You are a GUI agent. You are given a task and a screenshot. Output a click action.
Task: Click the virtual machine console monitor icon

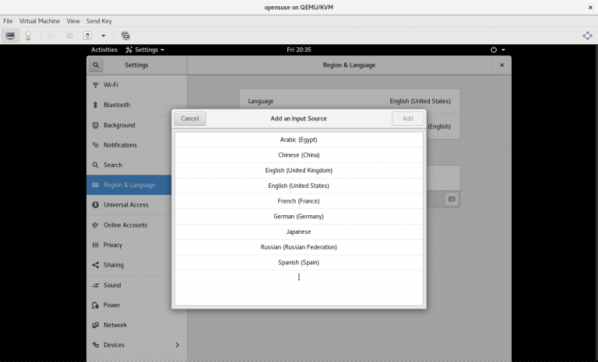[11, 36]
